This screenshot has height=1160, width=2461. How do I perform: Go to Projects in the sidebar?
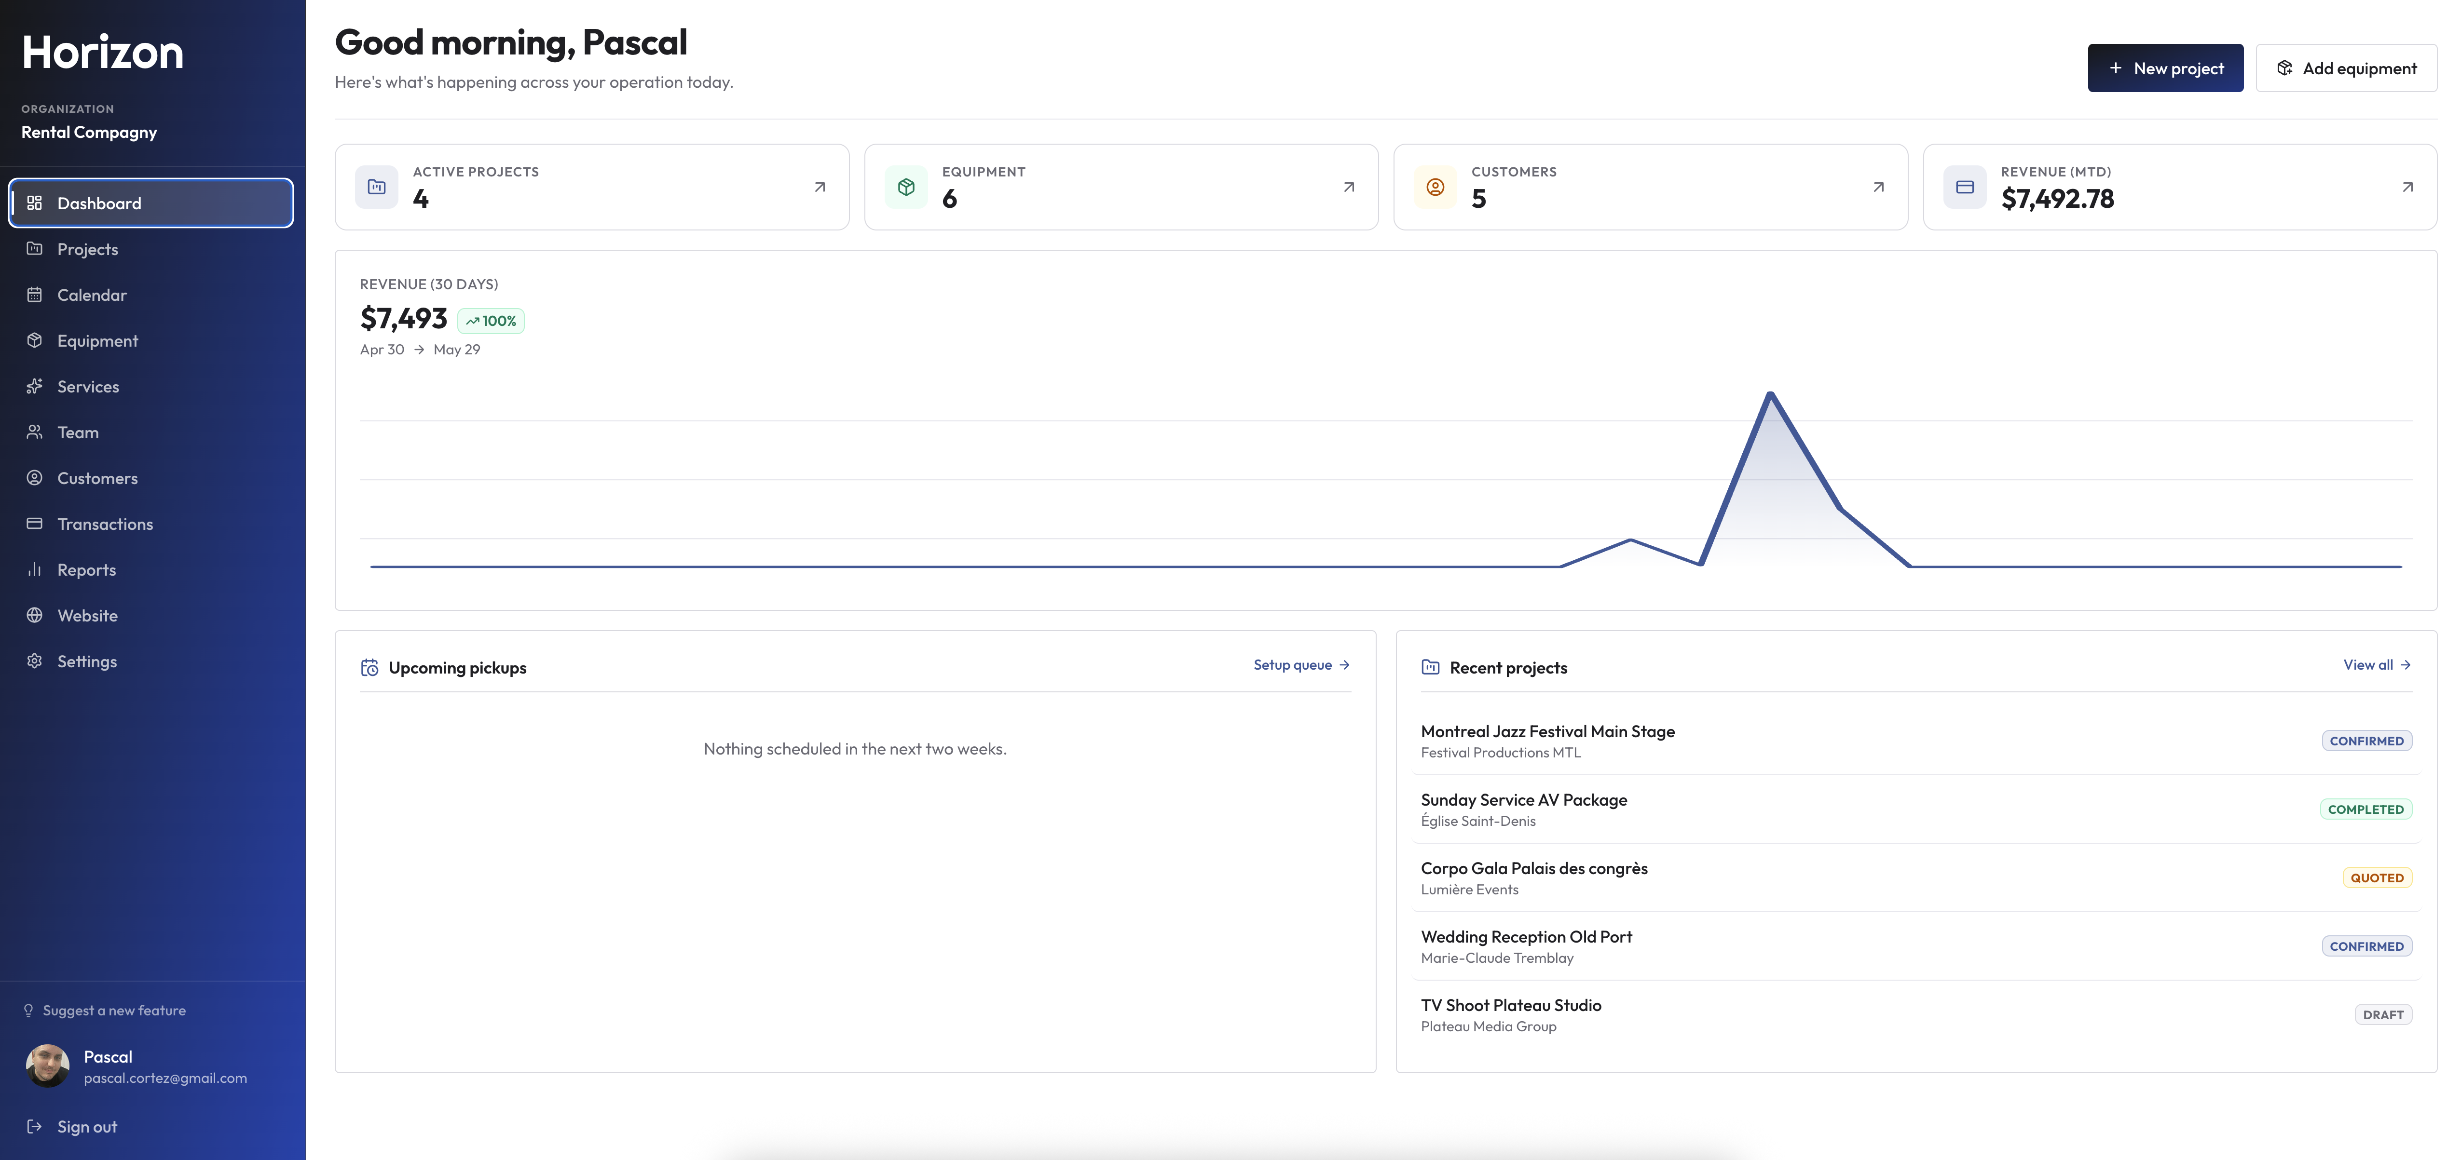tap(151, 248)
